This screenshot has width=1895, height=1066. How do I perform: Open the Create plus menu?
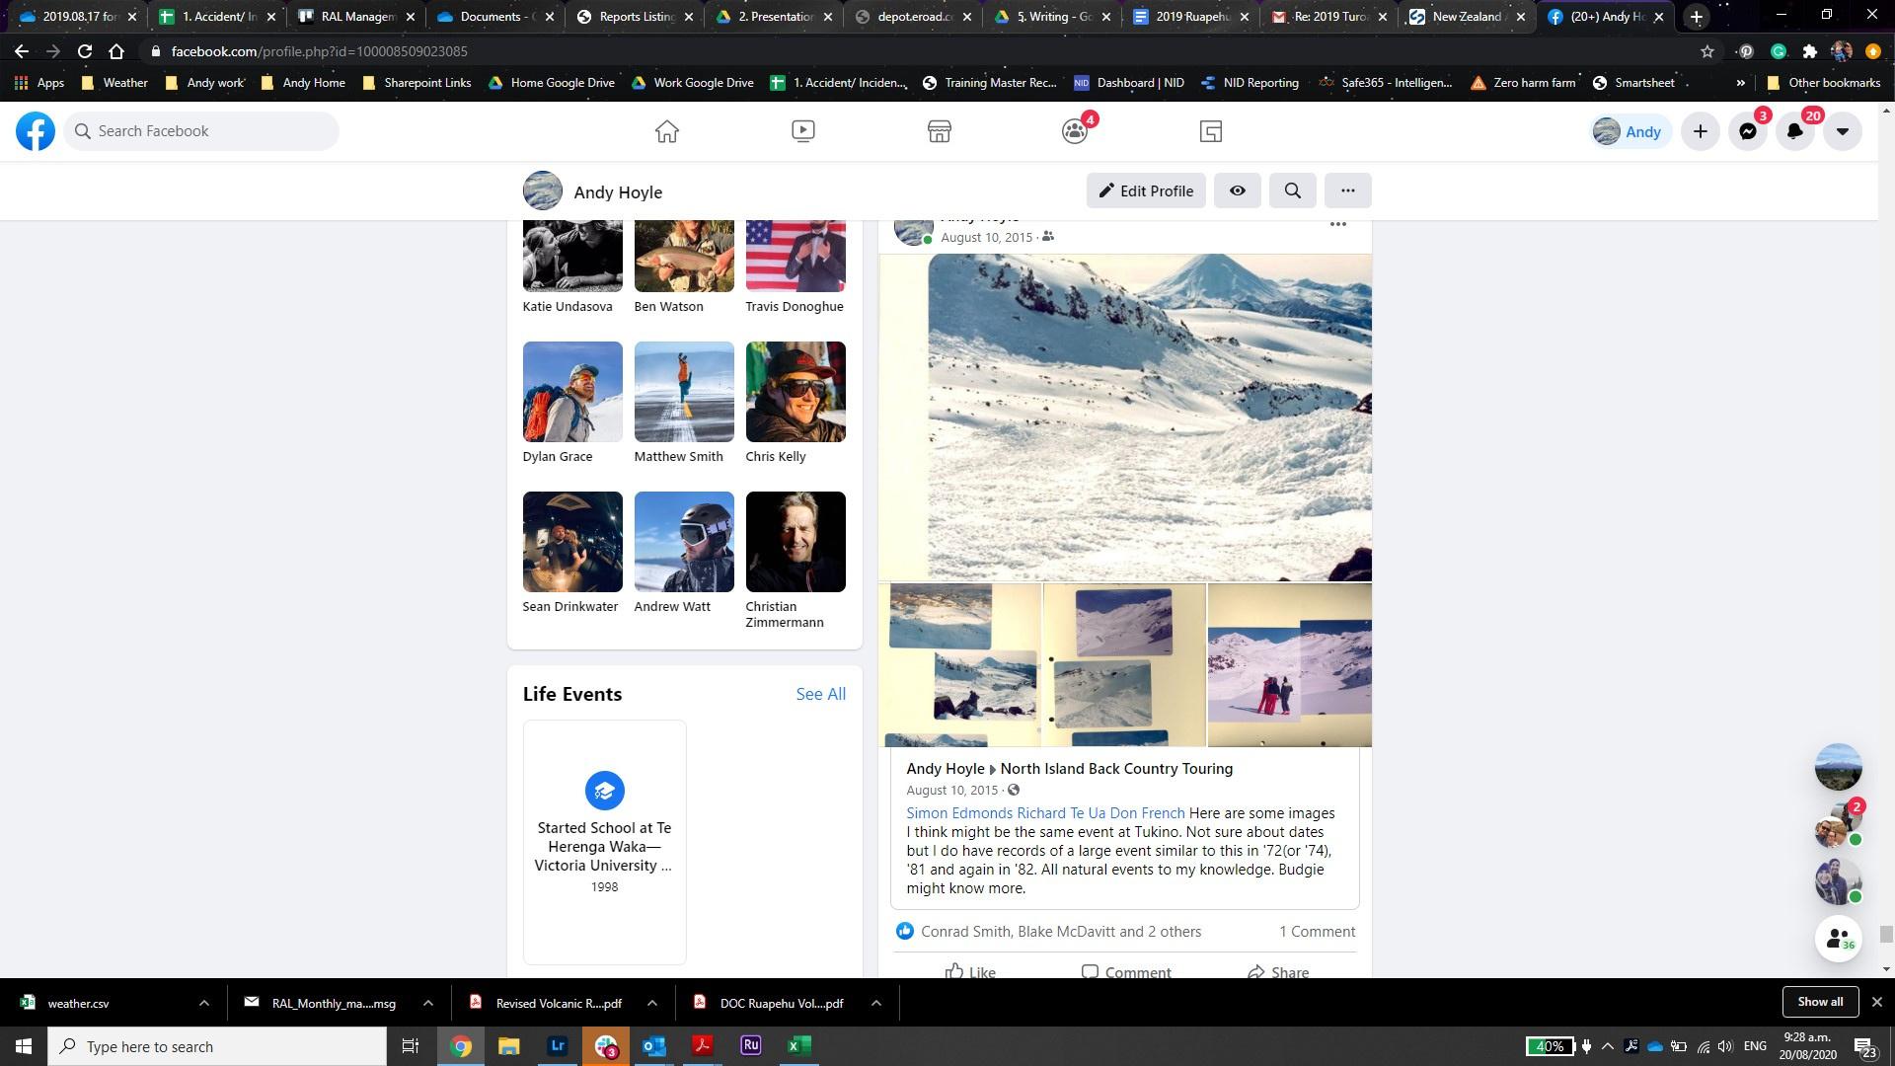[x=1701, y=131]
